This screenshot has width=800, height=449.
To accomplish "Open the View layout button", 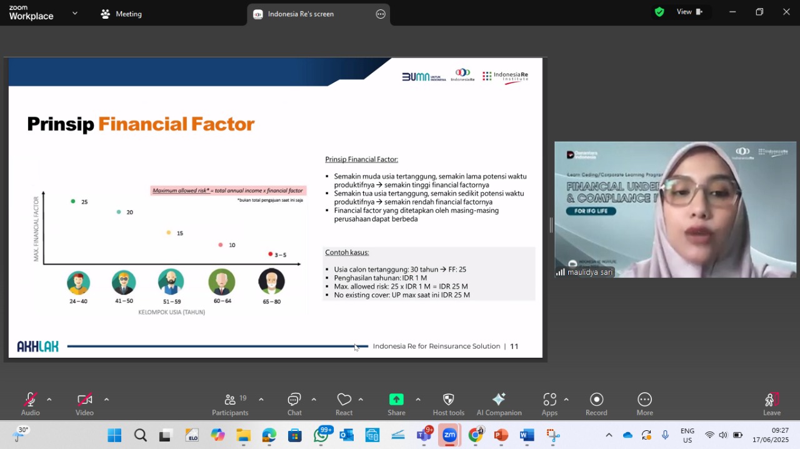I will (689, 12).
